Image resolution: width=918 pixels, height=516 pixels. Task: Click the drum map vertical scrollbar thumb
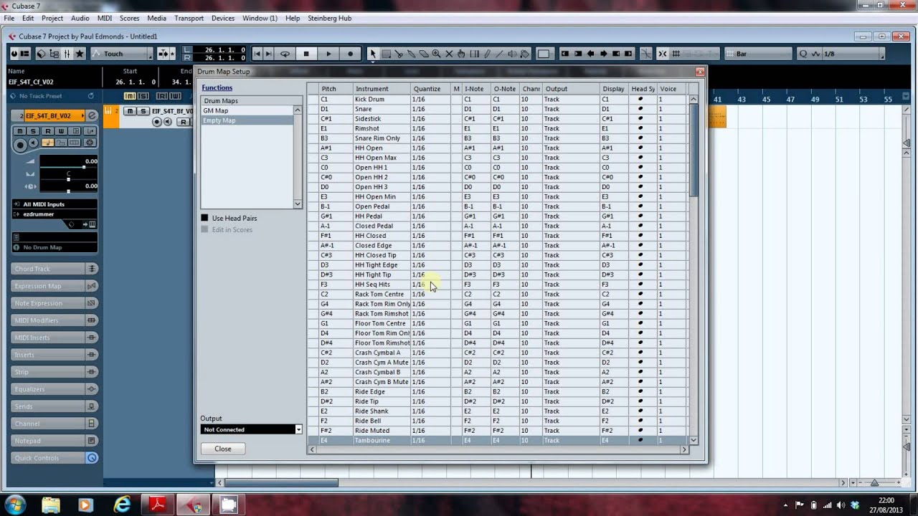tap(694, 149)
